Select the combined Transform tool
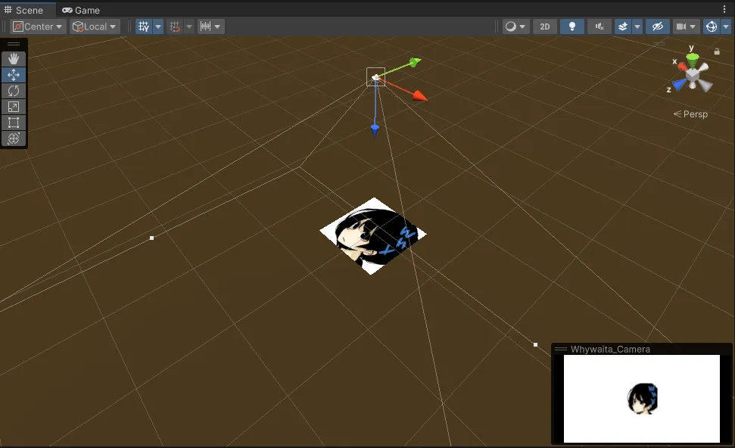 (14, 138)
